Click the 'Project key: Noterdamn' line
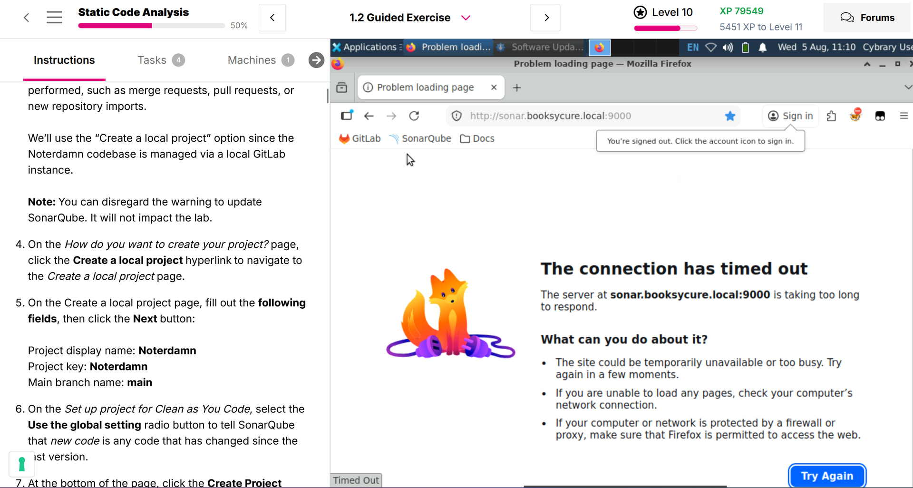This screenshot has height=488, width=913. pyautogui.click(x=88, y=367)
